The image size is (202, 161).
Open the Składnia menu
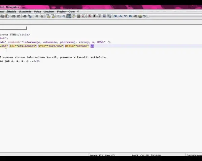tap(11, 11)
